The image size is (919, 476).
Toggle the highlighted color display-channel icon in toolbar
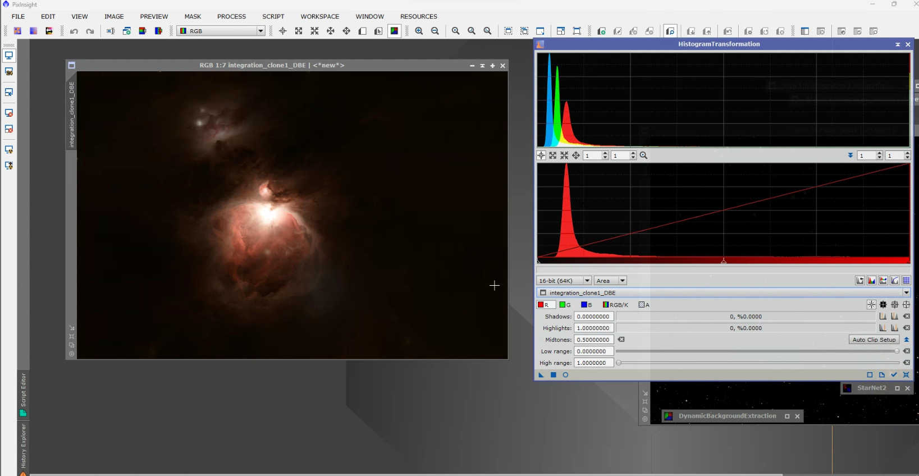(395, 31)
